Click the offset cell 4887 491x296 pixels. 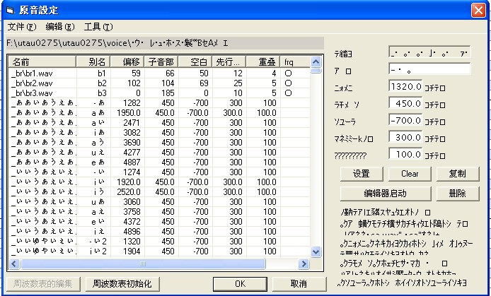click(x=132, y=162)
